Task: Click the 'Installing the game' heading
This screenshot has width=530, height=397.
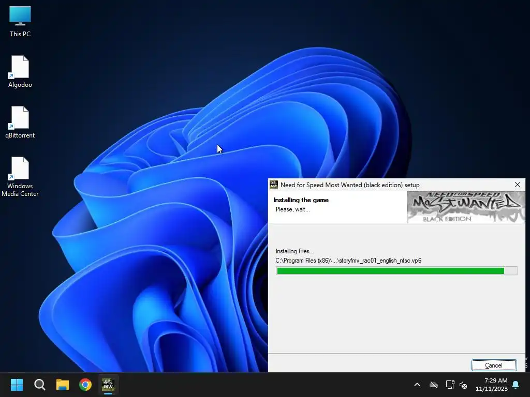Action: pos(301,200)
